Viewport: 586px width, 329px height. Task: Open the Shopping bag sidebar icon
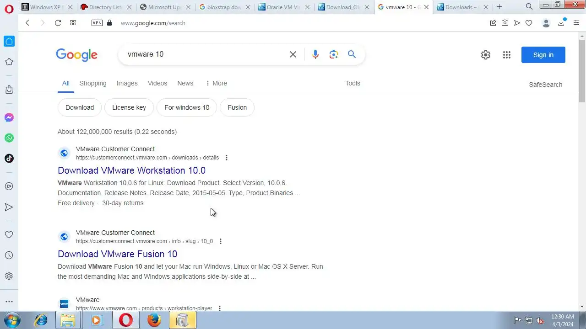tap(9, 90)
